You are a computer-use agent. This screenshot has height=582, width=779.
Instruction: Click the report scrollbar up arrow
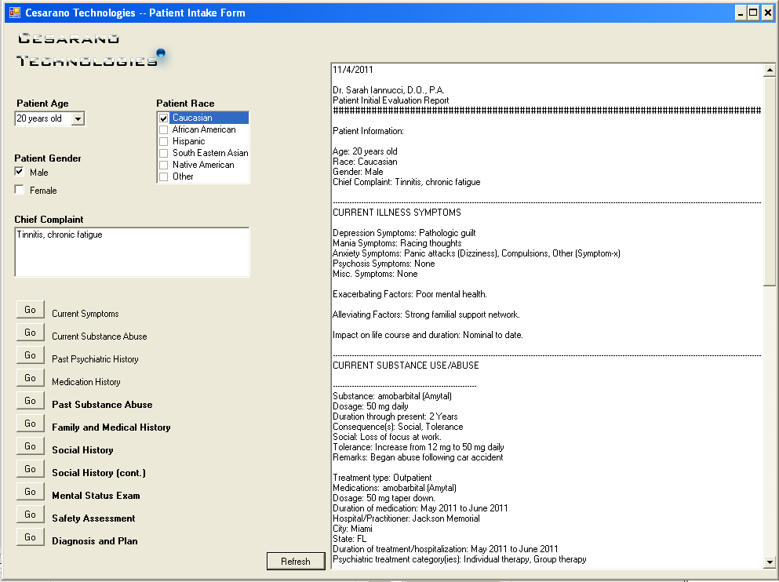770,70
